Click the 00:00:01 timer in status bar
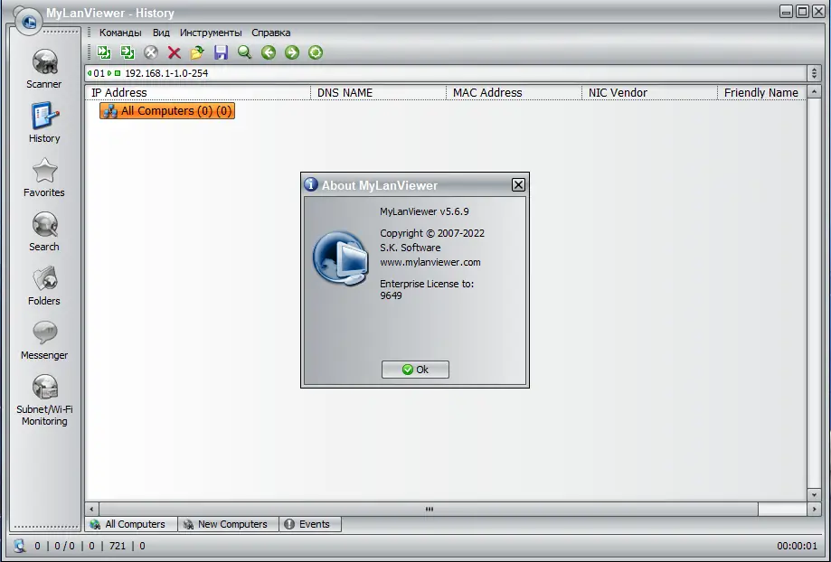The image size is (831, 562). click(797, 546)
